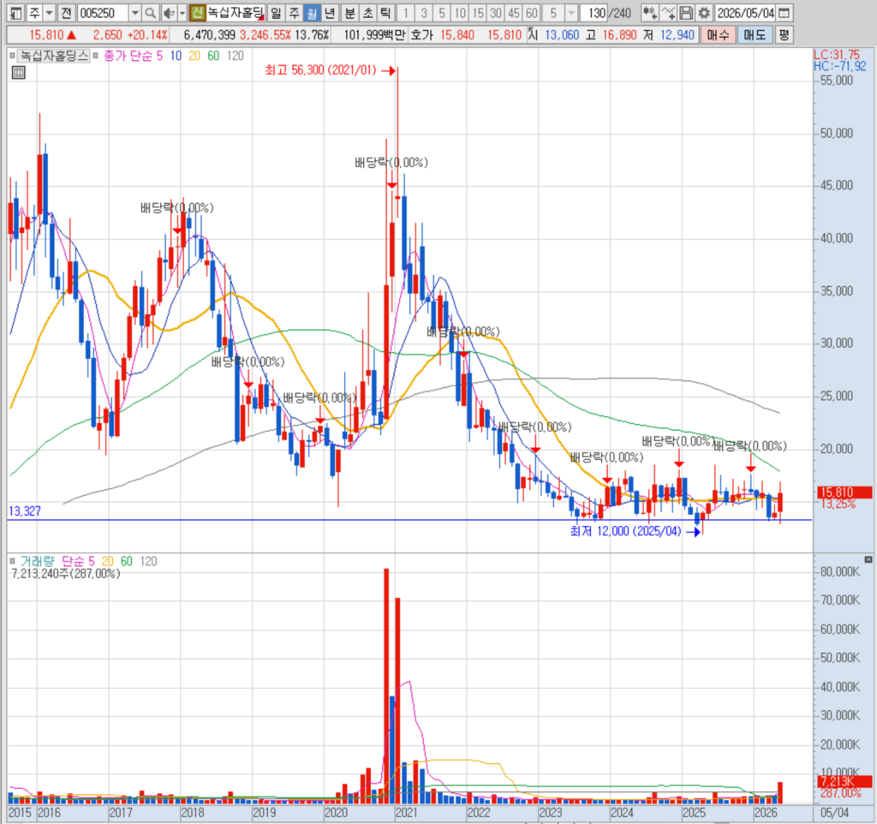Switch to minute chart '분'
The image size is (877, 824).
click(349, 13)
